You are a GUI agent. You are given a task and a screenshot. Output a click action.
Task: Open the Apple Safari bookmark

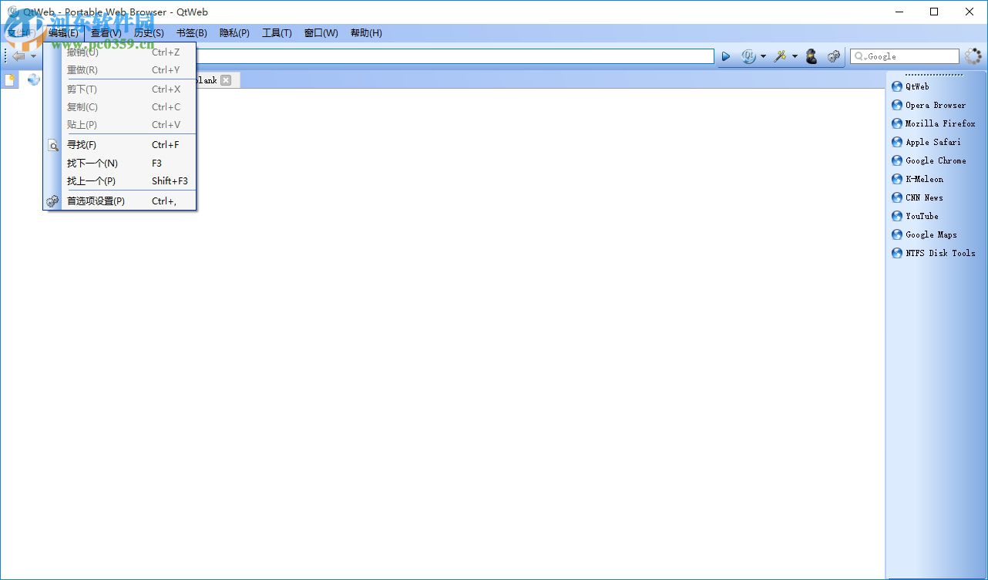(x=926, y=142)
